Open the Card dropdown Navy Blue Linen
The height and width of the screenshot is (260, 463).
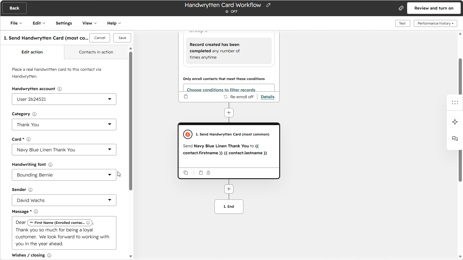coord(64,150)
